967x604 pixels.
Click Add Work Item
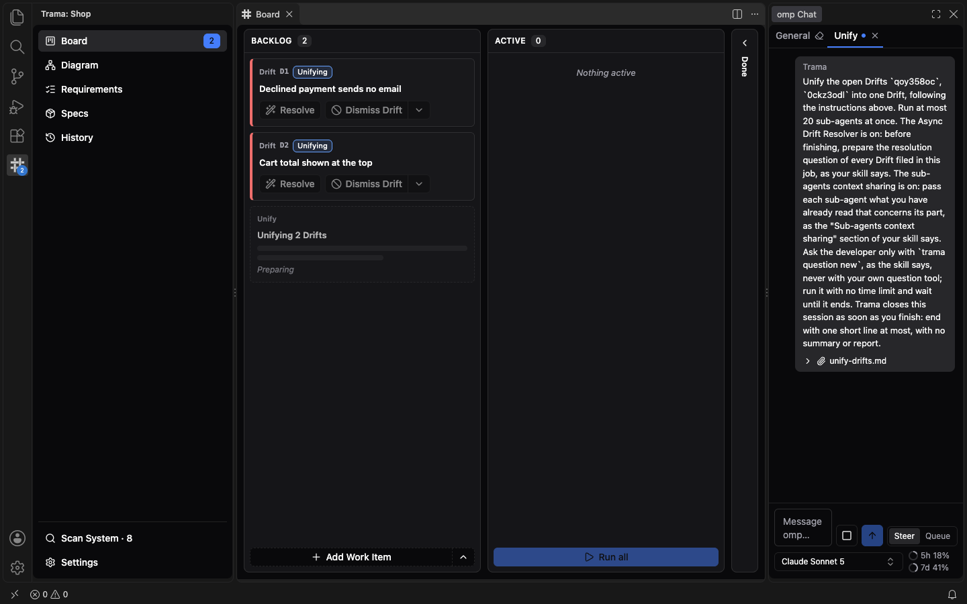(351, 557)
